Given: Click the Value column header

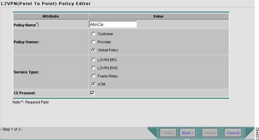Looking at the screenshot, I should [x=158, y=16].
